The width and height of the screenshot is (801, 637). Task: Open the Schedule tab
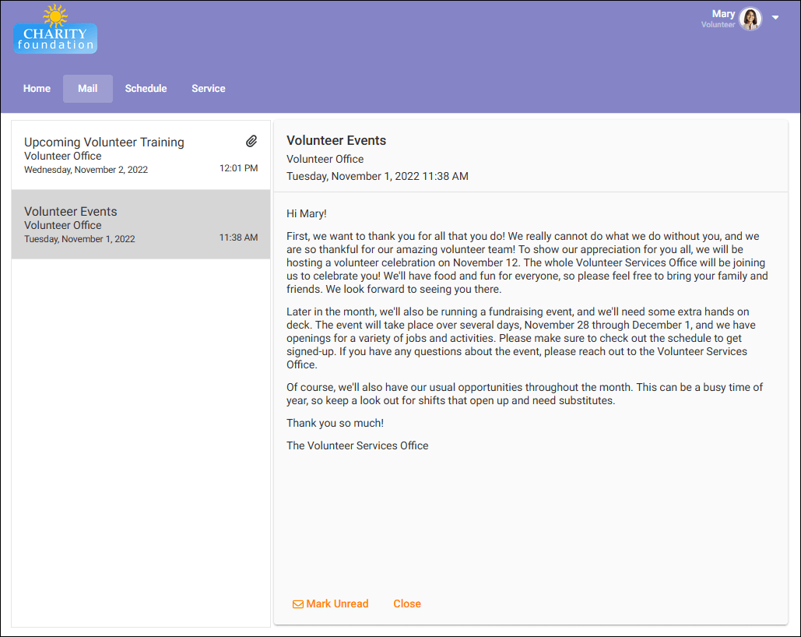[x=146, y=89]
